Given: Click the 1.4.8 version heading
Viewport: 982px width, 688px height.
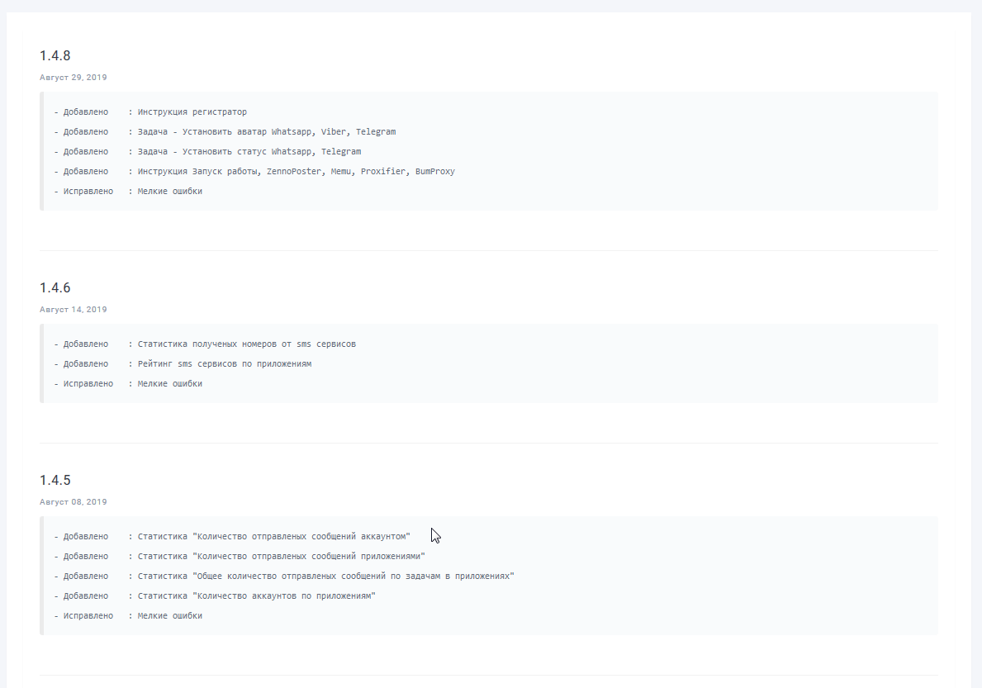Looking at the screenshot, I should pyautogui.click(x=55, y=56).
